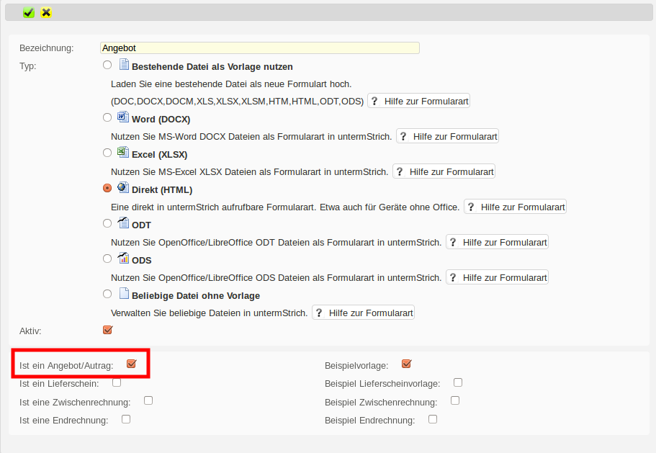This screenshot has width=656, height=453.
Task: Choose the ODS type radio button
Action: point(107,259)
